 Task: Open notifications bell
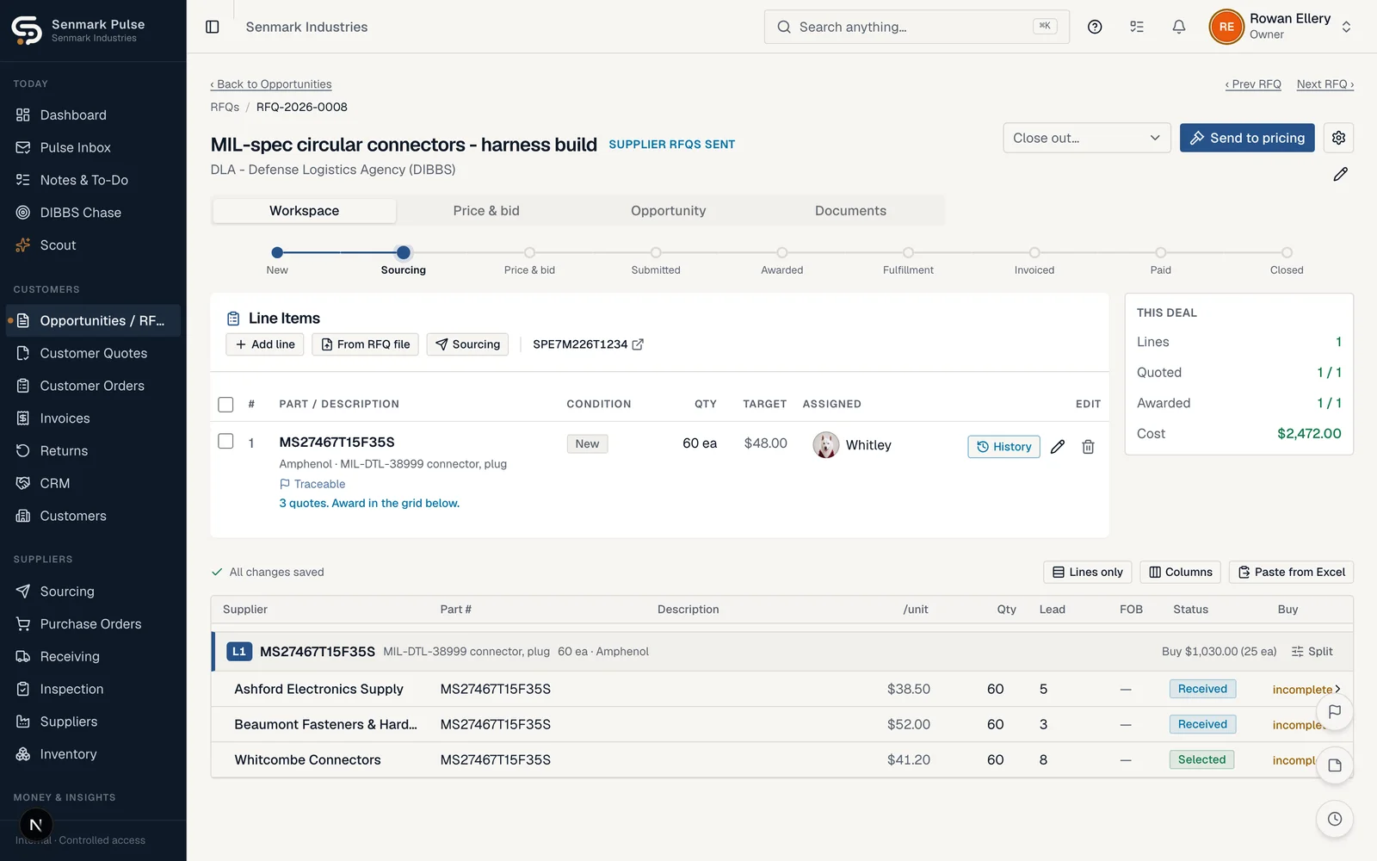(x=1179, y=27)
